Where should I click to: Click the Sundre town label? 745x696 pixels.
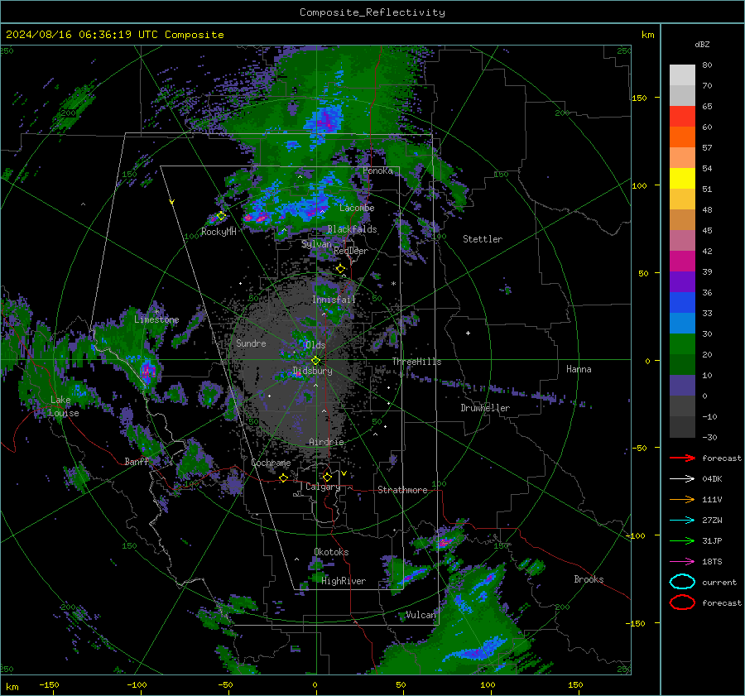click(251, 343)
